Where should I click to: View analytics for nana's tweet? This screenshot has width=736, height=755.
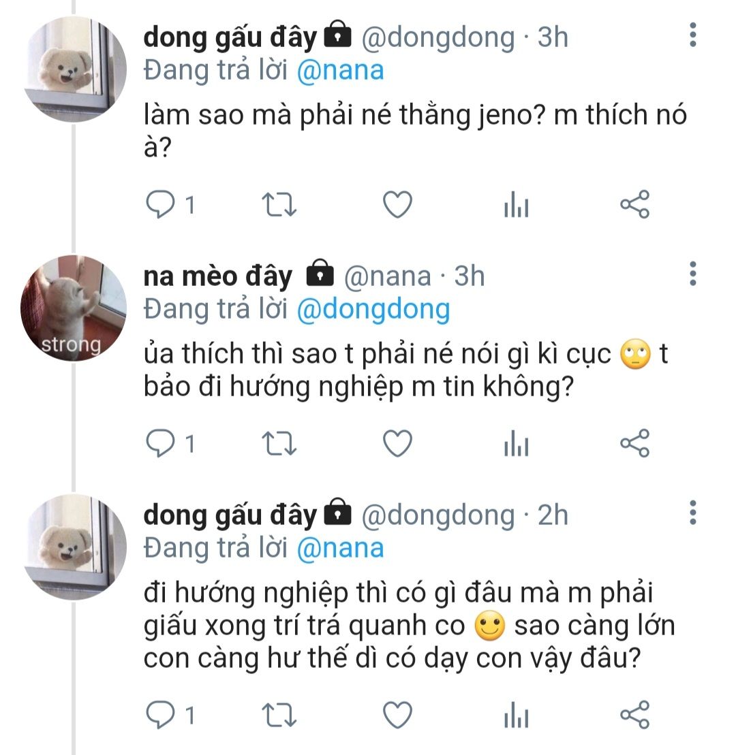click(x=516, y=445)
